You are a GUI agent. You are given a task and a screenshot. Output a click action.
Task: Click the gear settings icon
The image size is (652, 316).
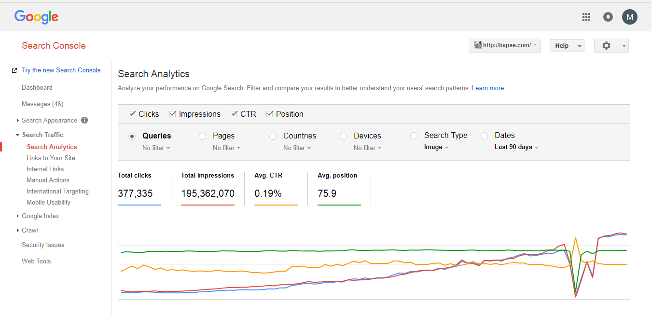tap(606, 45)
